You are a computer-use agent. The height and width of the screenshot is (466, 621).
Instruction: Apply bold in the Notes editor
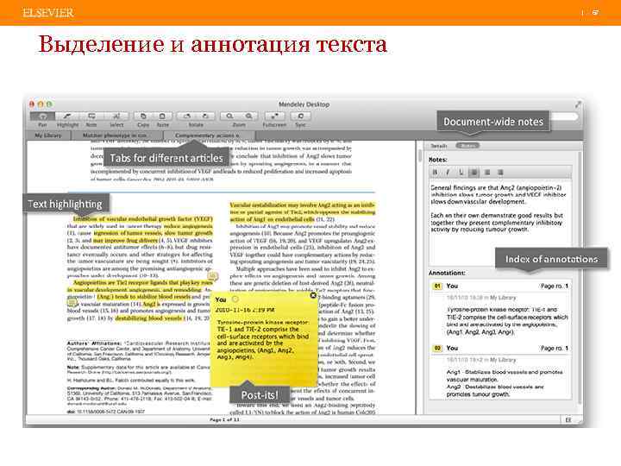click(x=436, y=173)
